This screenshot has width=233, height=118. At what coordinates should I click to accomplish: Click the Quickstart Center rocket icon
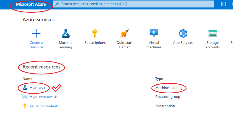coord(124,33)
